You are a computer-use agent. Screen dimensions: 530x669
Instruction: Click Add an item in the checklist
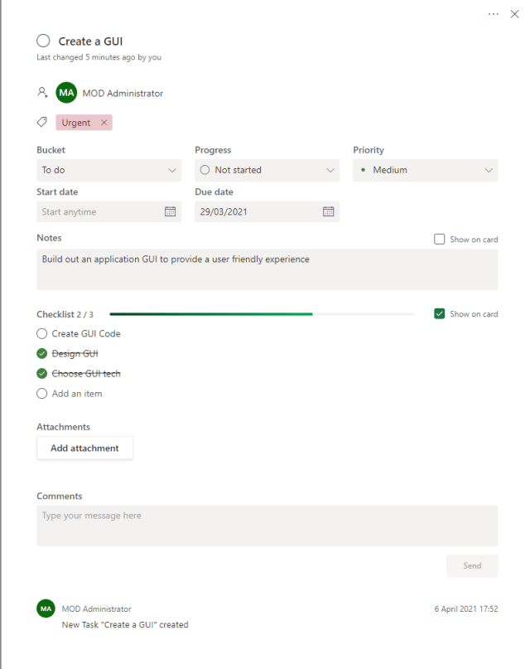click(76, 393)
